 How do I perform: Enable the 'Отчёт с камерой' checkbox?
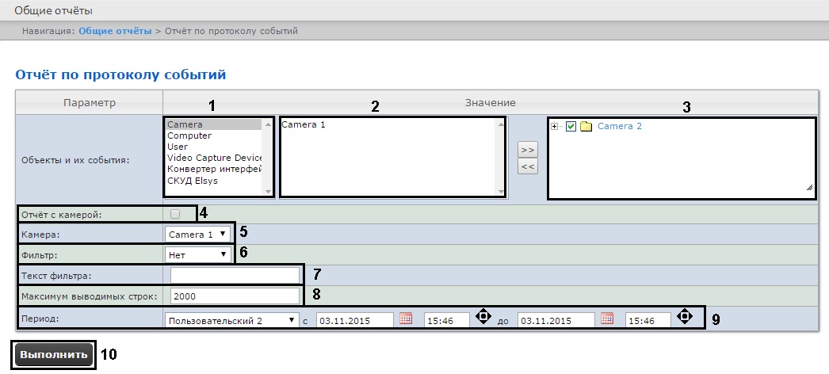point(175,213)
